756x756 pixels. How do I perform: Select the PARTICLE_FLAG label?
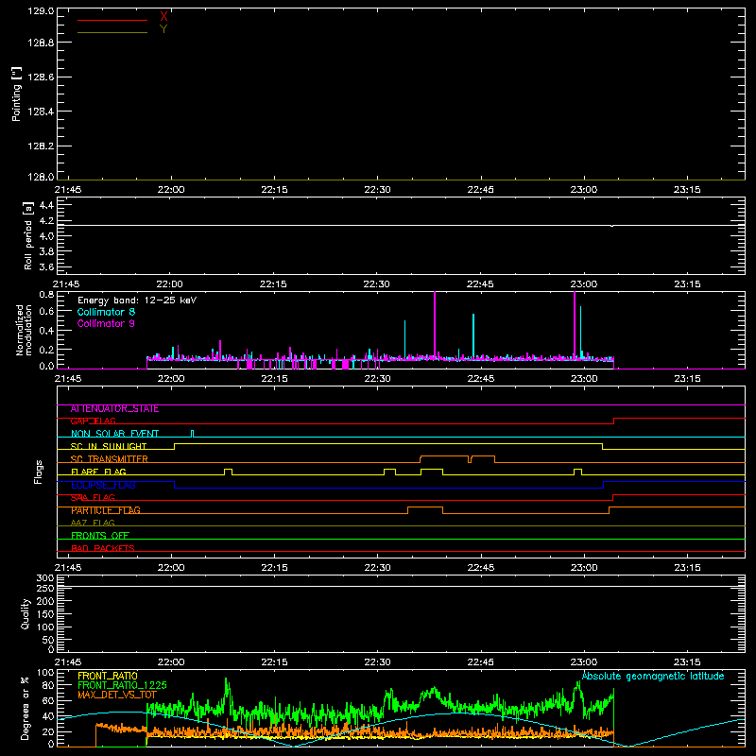106,510
